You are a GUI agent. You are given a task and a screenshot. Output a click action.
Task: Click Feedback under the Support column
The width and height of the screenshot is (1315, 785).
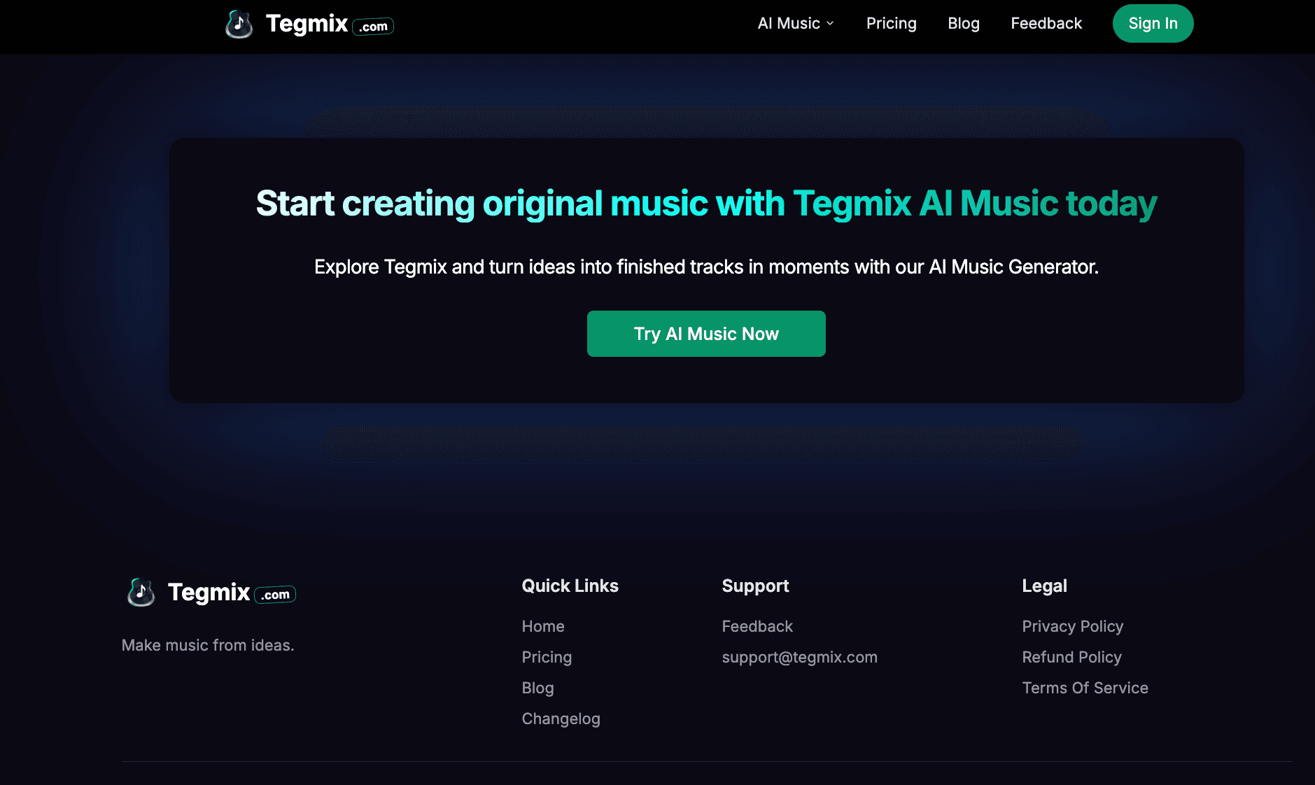[x=757, y=626]
